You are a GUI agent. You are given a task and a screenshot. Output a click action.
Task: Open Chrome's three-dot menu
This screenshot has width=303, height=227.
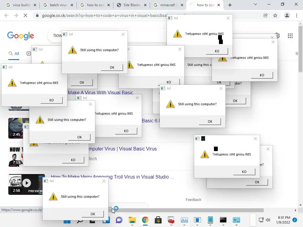[x=296, y=15]
